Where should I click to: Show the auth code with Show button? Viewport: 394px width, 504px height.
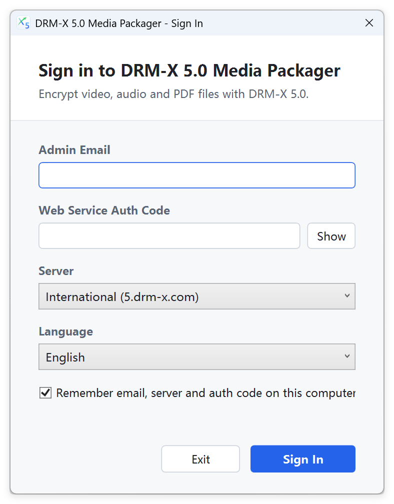tap(331, 235)
